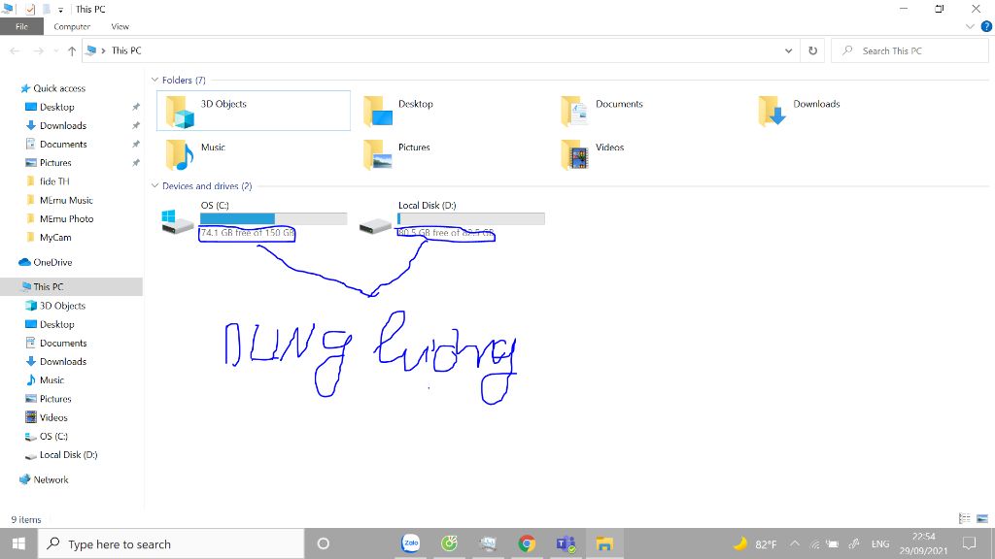
Task: Switch to large icons view layout icon
Action: point(982,518)
